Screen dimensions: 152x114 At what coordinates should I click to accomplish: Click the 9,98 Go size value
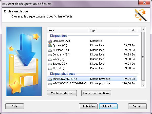coord(130,68)
